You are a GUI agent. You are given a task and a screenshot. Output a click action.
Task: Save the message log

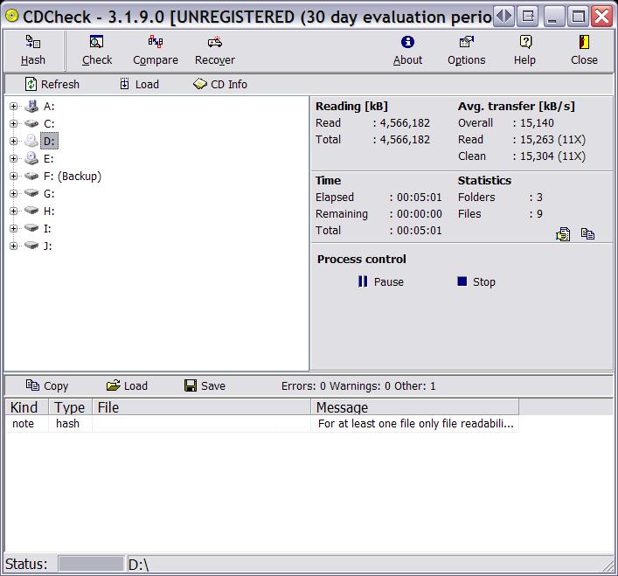205,385
